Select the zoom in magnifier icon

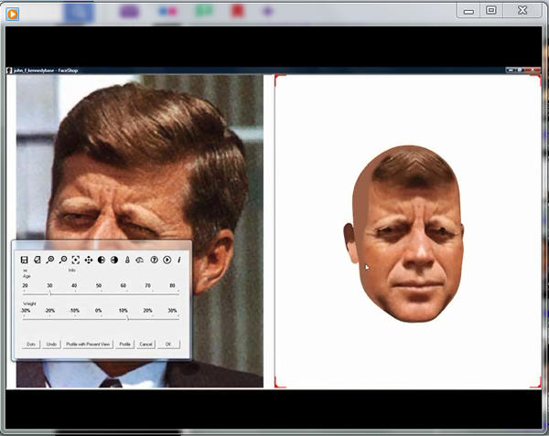point(50,260)
